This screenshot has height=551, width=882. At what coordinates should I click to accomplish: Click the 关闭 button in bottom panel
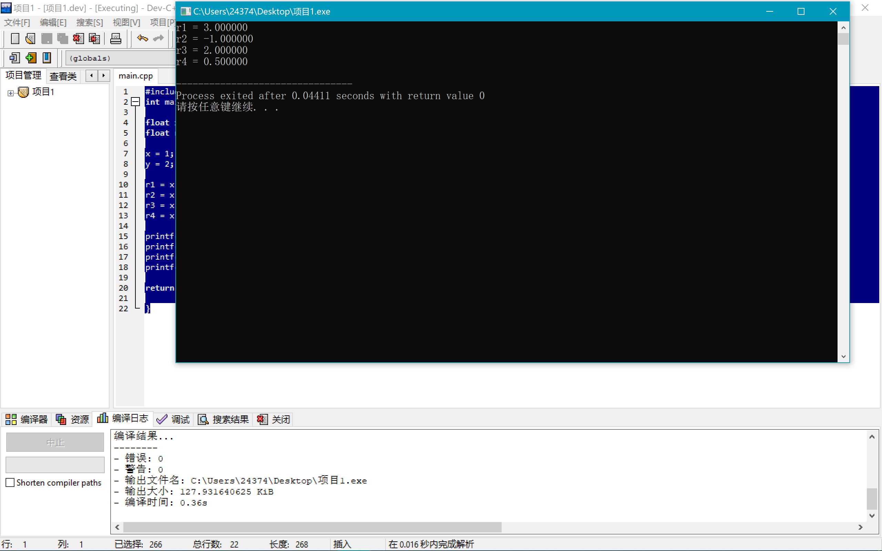point(274,419)
